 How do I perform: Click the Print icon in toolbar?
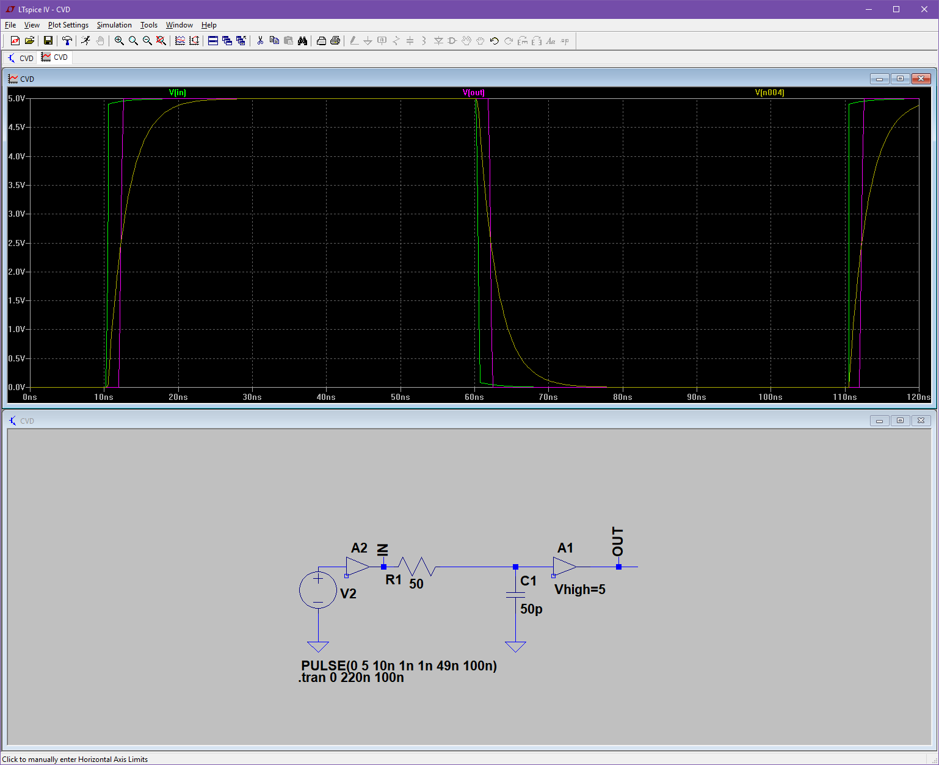(x=335, y=41)
